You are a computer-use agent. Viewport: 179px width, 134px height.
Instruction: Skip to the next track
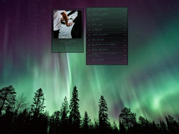pyautogui.click(x=74, y=48)
